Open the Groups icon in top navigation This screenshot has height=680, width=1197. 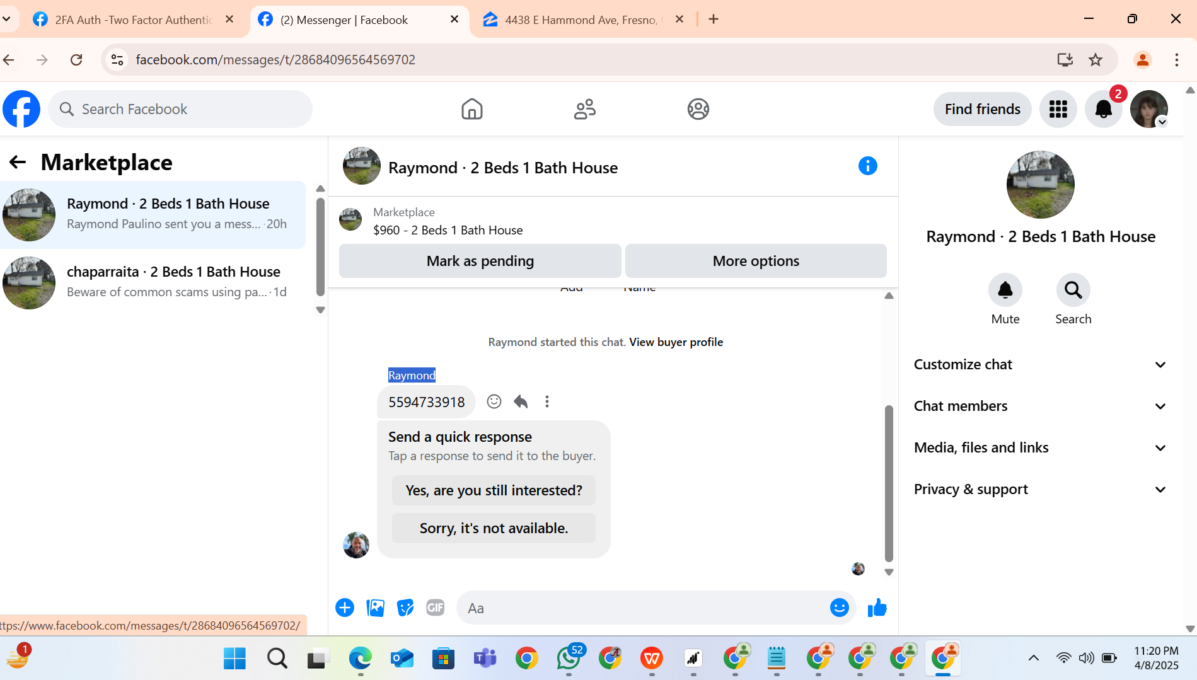(x=698, y=109)
